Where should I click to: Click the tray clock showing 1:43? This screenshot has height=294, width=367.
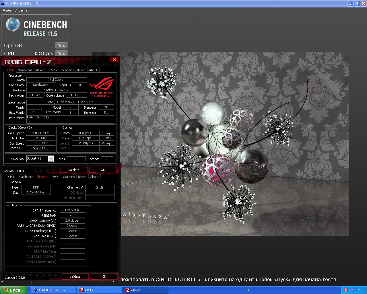[x=359, y=290]
